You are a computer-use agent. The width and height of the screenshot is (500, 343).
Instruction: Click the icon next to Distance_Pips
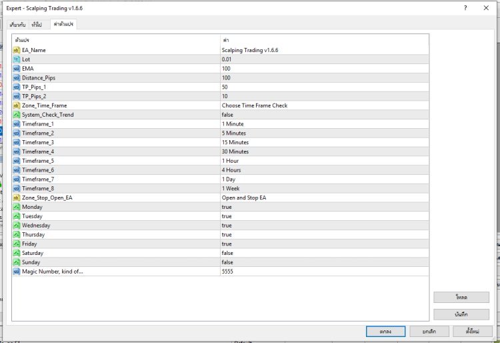pos(17,77)
